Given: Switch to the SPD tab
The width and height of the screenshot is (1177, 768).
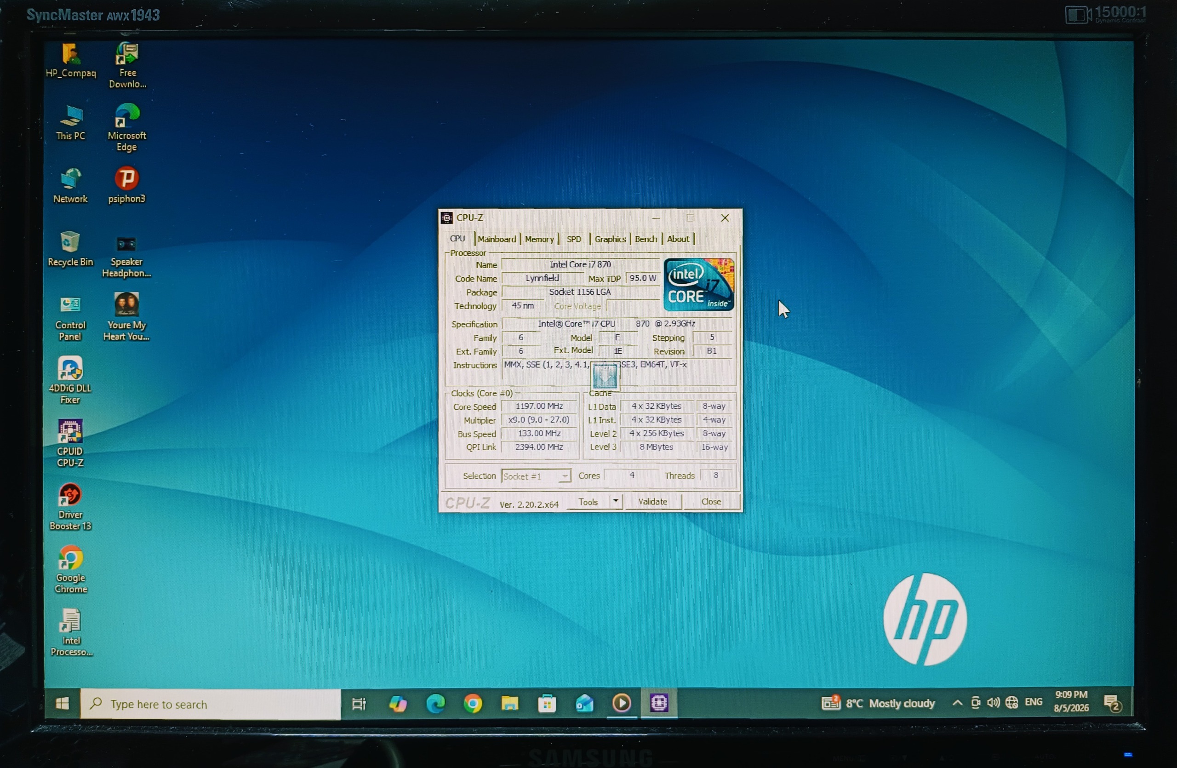Looking at the screenshot, I should point(574,239).
